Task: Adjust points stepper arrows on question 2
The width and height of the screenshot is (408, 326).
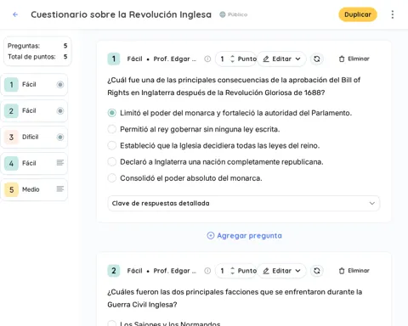Action: tap(232, 271)
